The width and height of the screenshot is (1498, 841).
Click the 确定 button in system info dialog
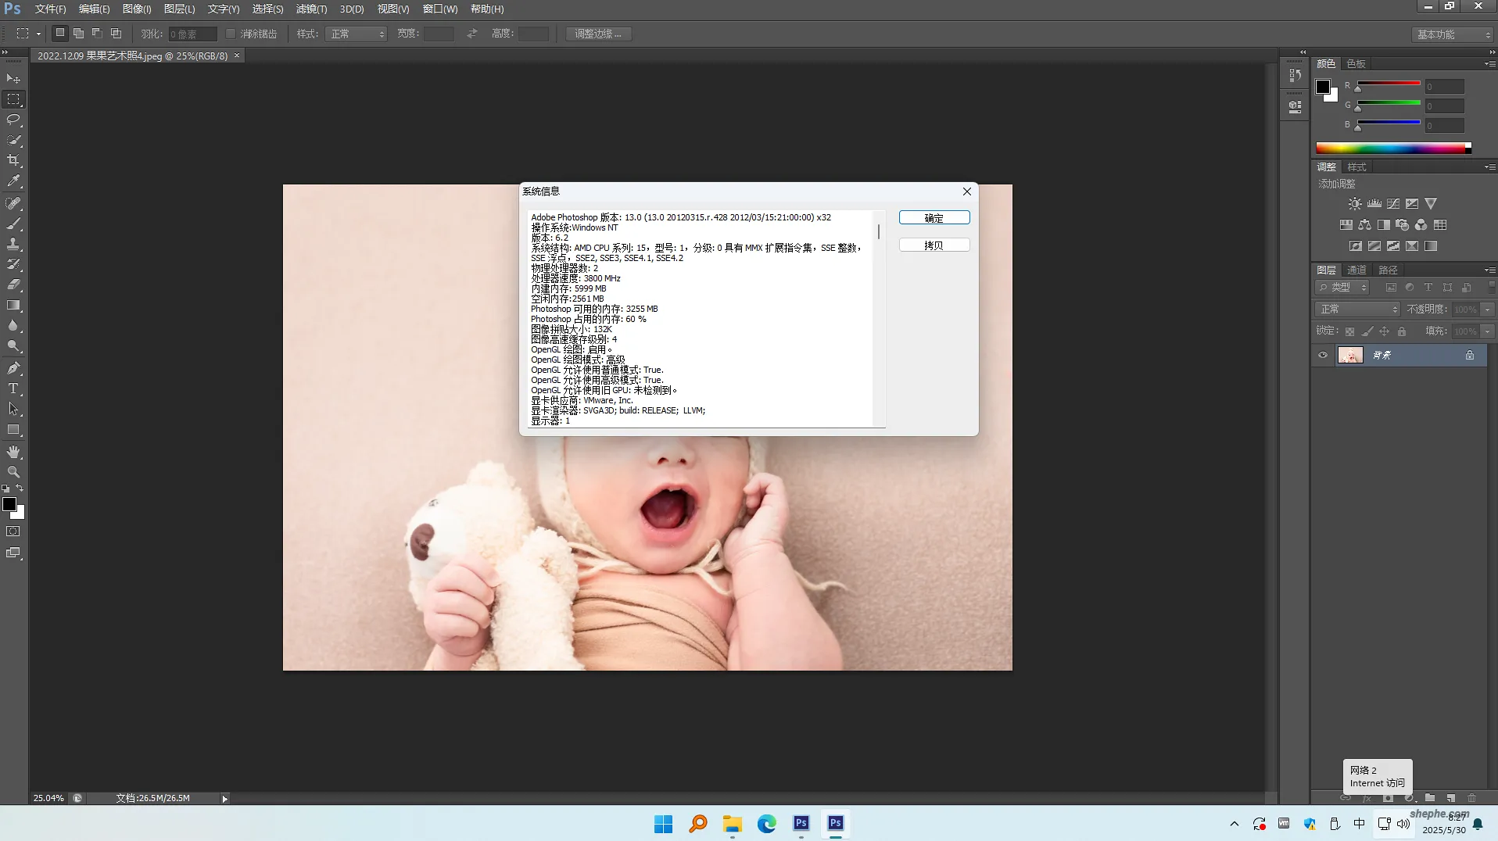click(x=934, y=217)
